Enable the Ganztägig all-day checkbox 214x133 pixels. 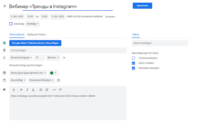pos(11,24)
